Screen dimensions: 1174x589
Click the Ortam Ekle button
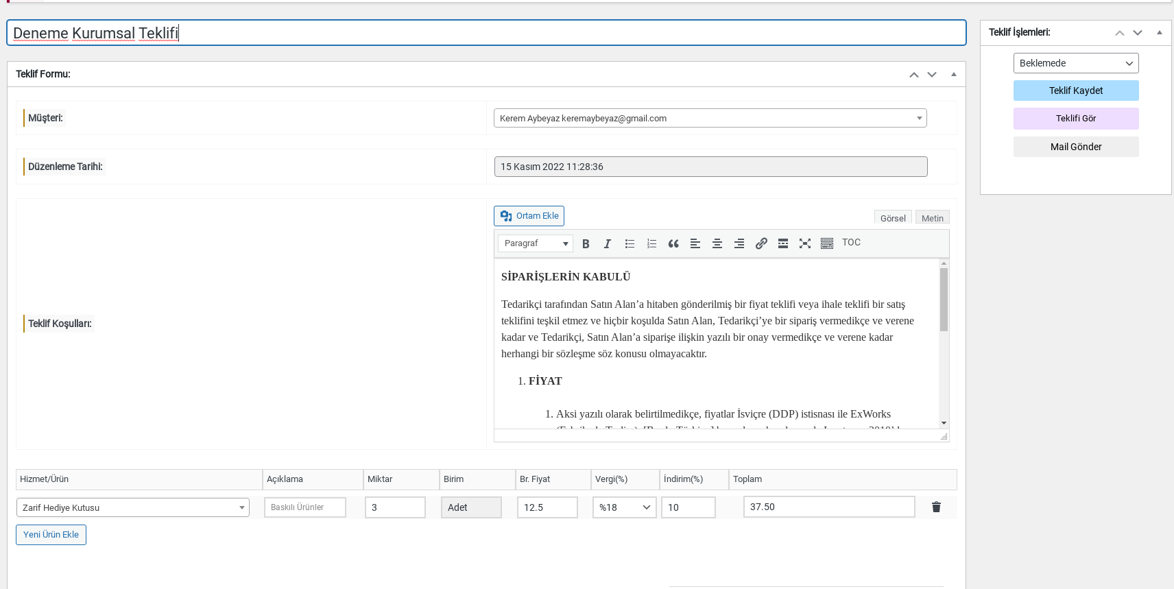[529, 216]
